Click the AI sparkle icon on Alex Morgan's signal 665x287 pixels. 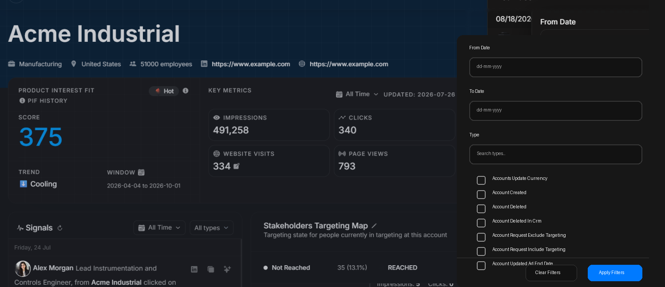[x=227, y=269]
